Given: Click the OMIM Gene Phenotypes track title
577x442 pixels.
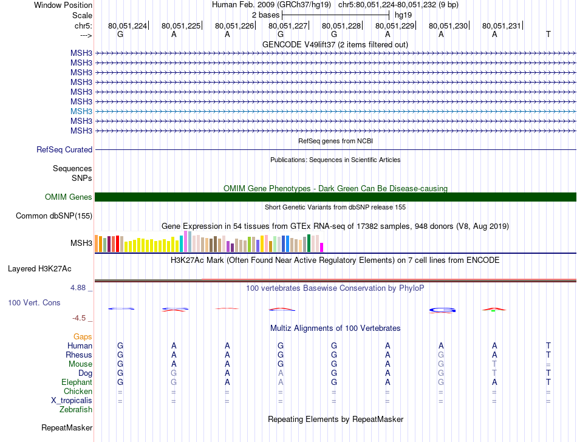Looking at the screenshot, I should [335, 188].
